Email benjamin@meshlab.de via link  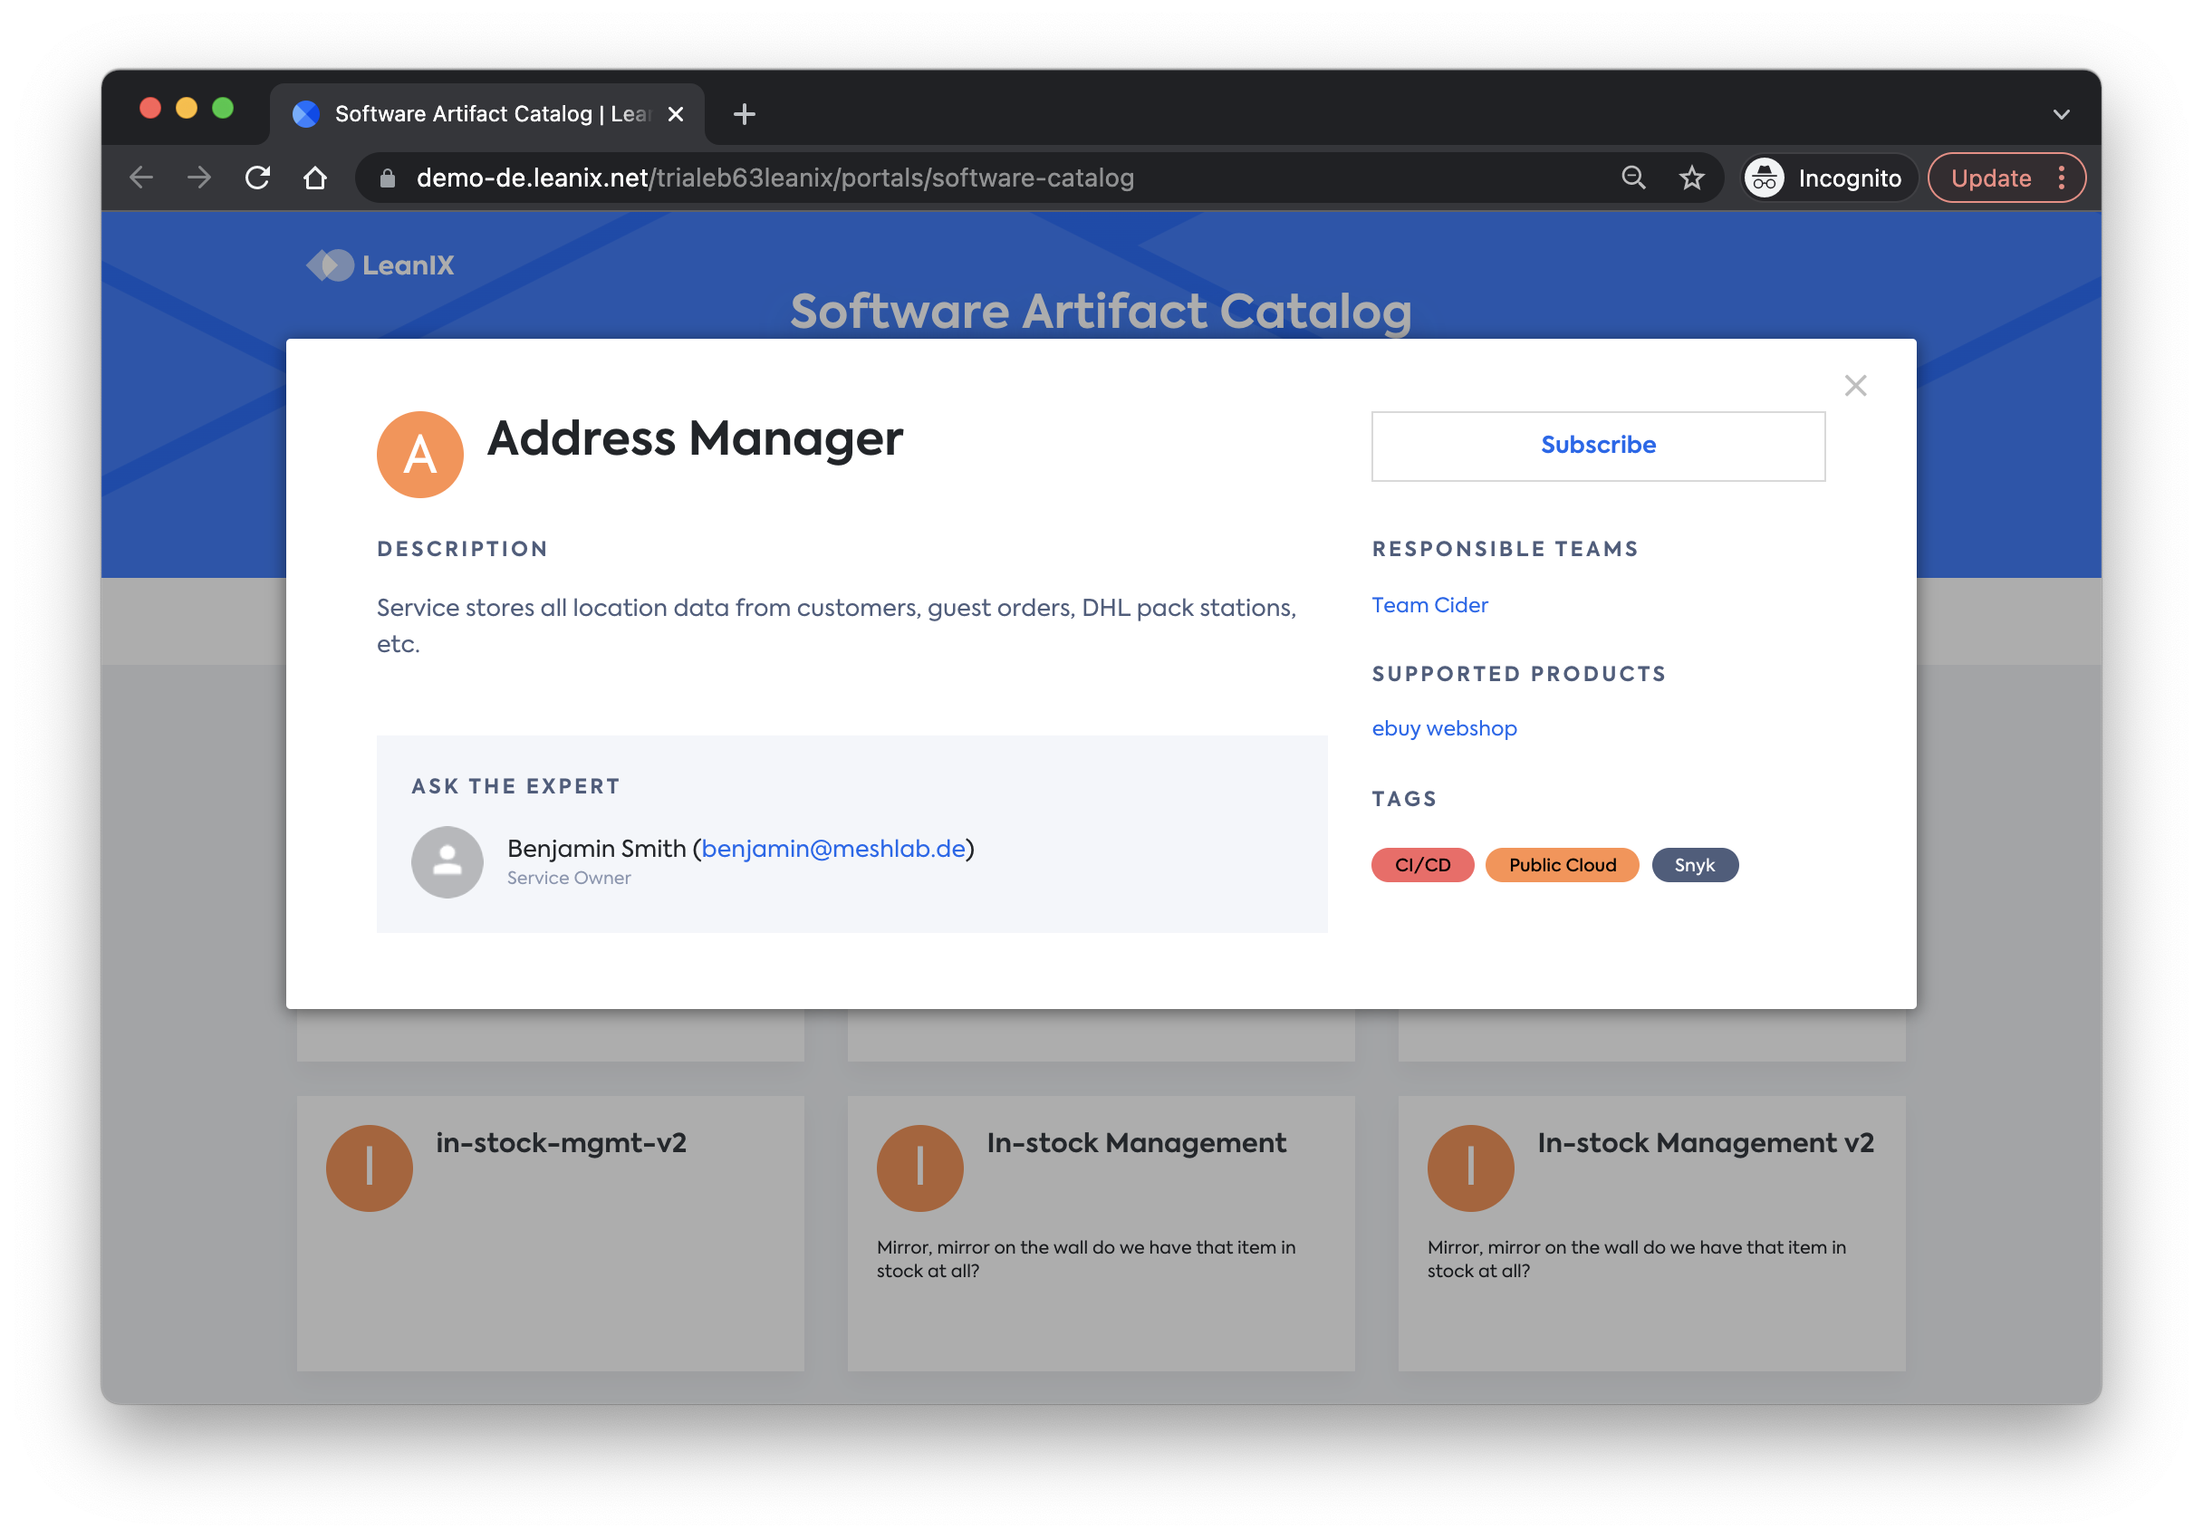tap(832, 848)
